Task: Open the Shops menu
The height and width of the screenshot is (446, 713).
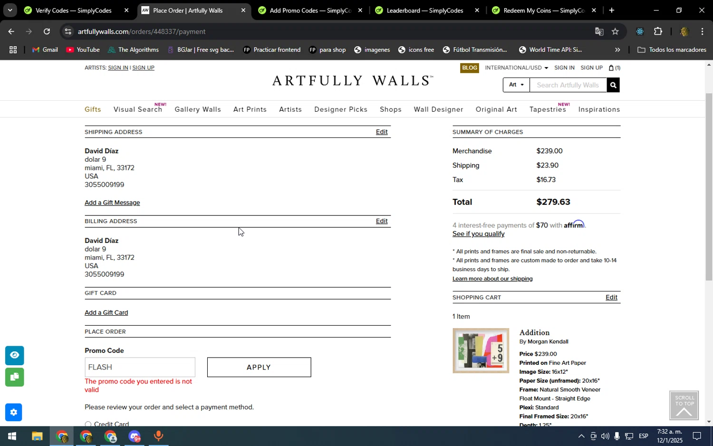Action: click(391, 109)
